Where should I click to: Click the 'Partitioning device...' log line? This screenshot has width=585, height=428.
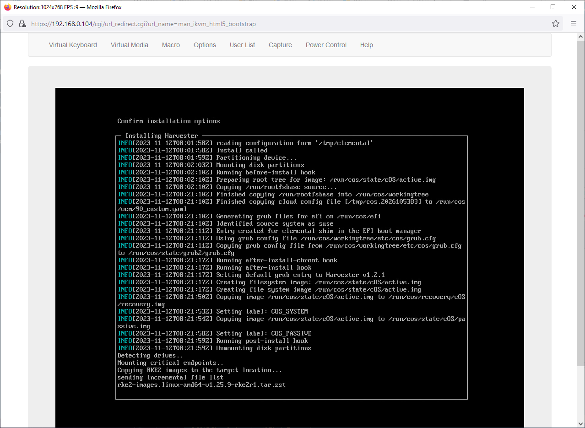[x=207, y=158]
